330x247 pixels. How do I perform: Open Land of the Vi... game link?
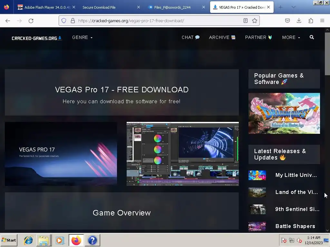point(296,192)
